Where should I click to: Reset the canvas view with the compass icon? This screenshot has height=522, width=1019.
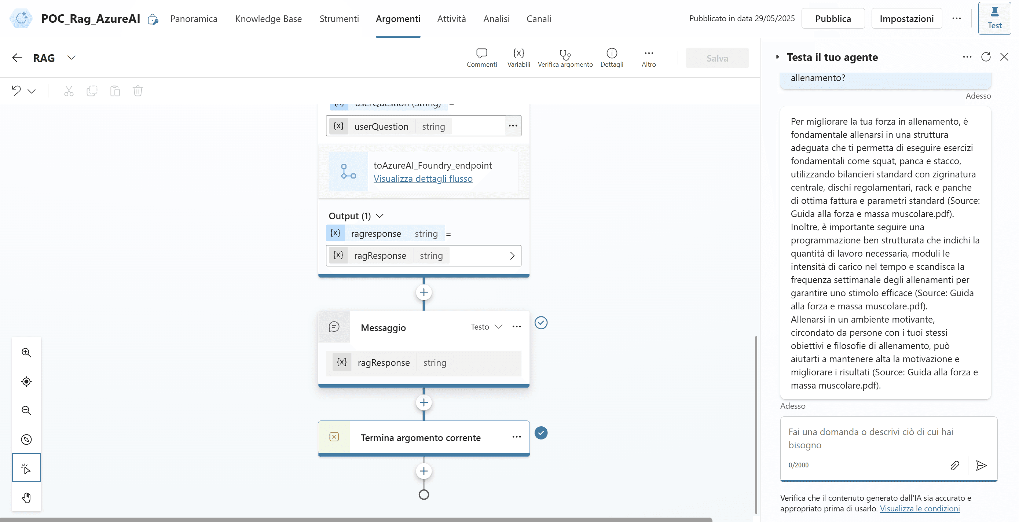(26, 439)
